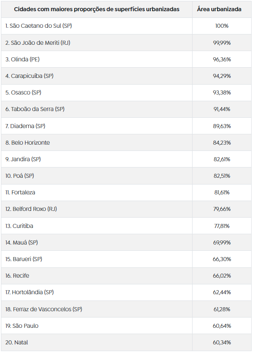The height and width of the screenshot is (352, 253).
Task: Click the 77,81% value for Curitiba
Action: [222, 226]
